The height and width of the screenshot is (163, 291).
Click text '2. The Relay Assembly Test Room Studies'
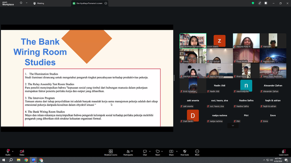click(x=50, y=84)
